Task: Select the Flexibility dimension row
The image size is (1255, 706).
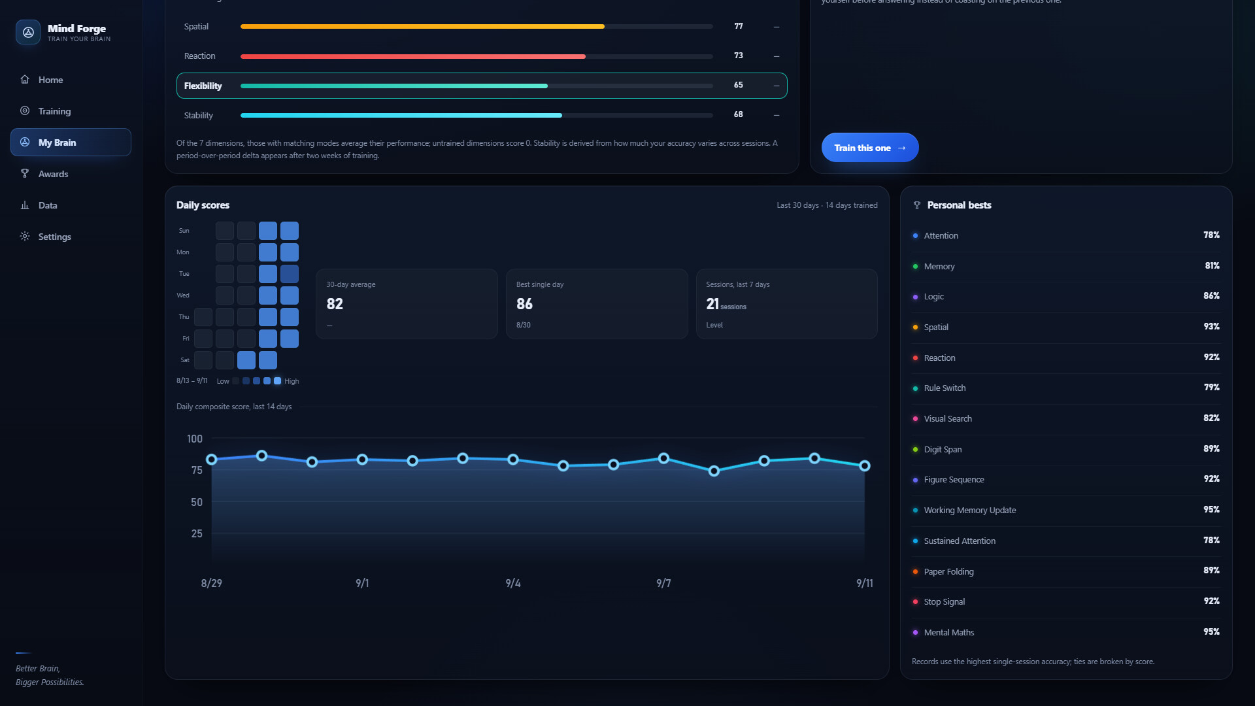Action: tap(482, 86)
